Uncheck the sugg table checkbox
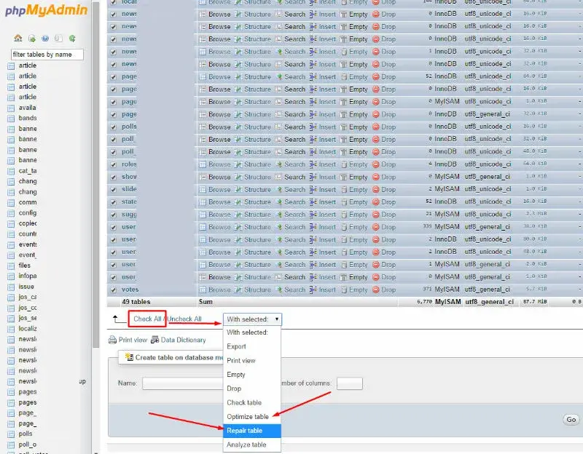The image size is (583, 454). pyautogui.click(x=114, y=215)
